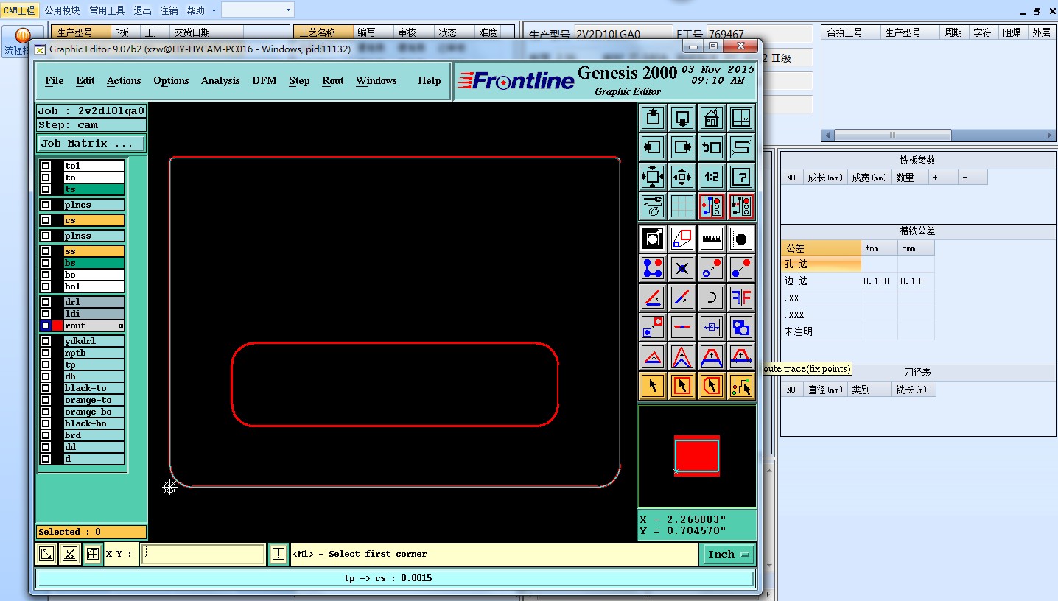Toggle visibility checkbox for layer brd

click(46, 435)
